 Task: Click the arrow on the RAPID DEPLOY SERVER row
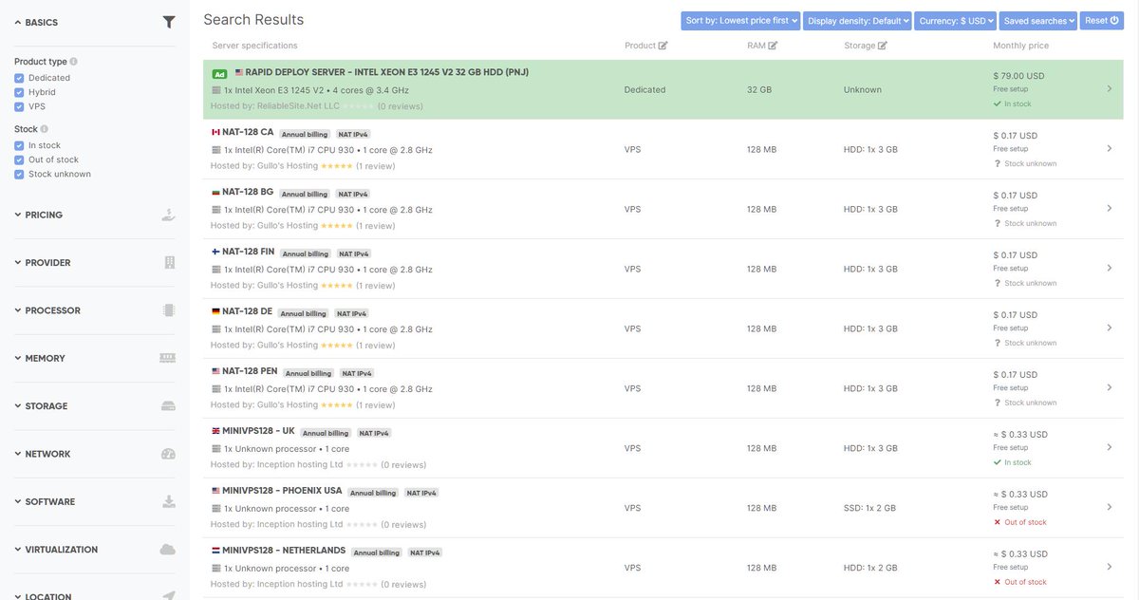1107,87
